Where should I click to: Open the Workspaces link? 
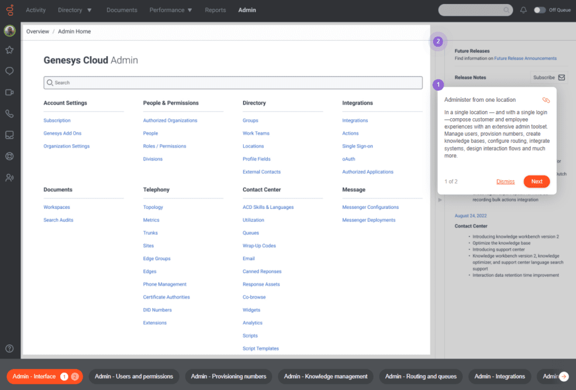(x=57, y=207)
